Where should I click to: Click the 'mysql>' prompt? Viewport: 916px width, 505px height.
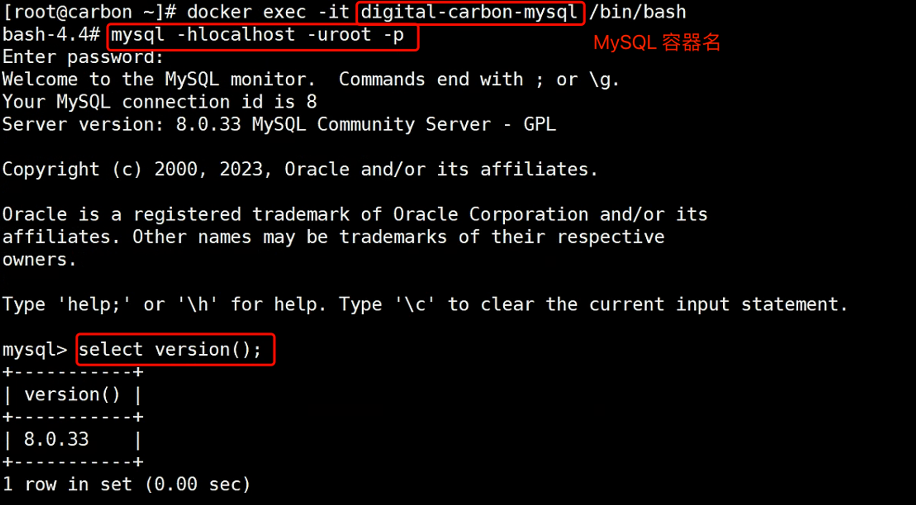click(x=35, y=350)
